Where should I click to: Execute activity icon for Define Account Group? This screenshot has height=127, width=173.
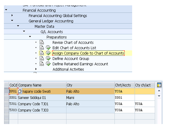[48, 58]
